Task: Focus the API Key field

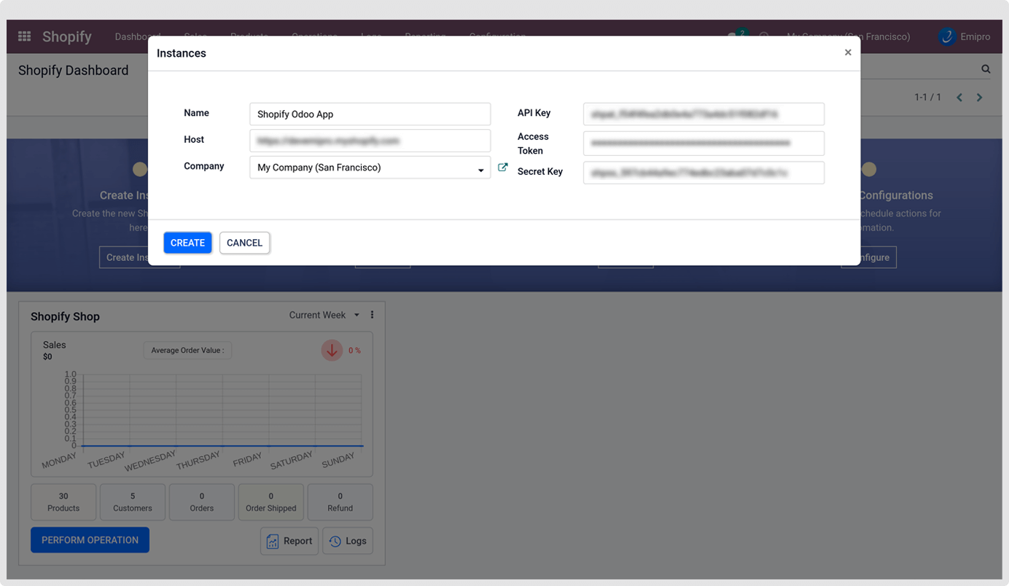Action: tap(703, 114)
